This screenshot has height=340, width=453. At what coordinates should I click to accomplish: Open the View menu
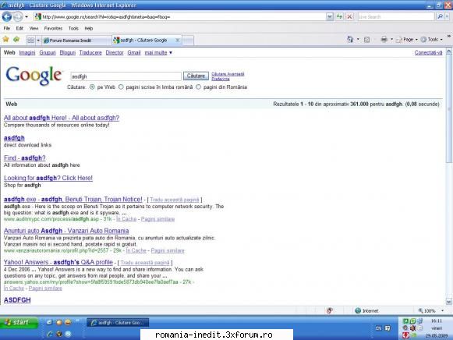[x=34, y=28]
